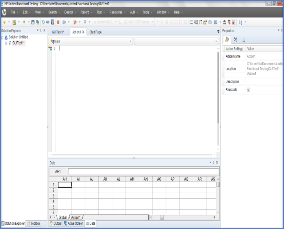Select cell AH1 in the data table
This screenshot has width=284, height=229.
pos(65,185)
